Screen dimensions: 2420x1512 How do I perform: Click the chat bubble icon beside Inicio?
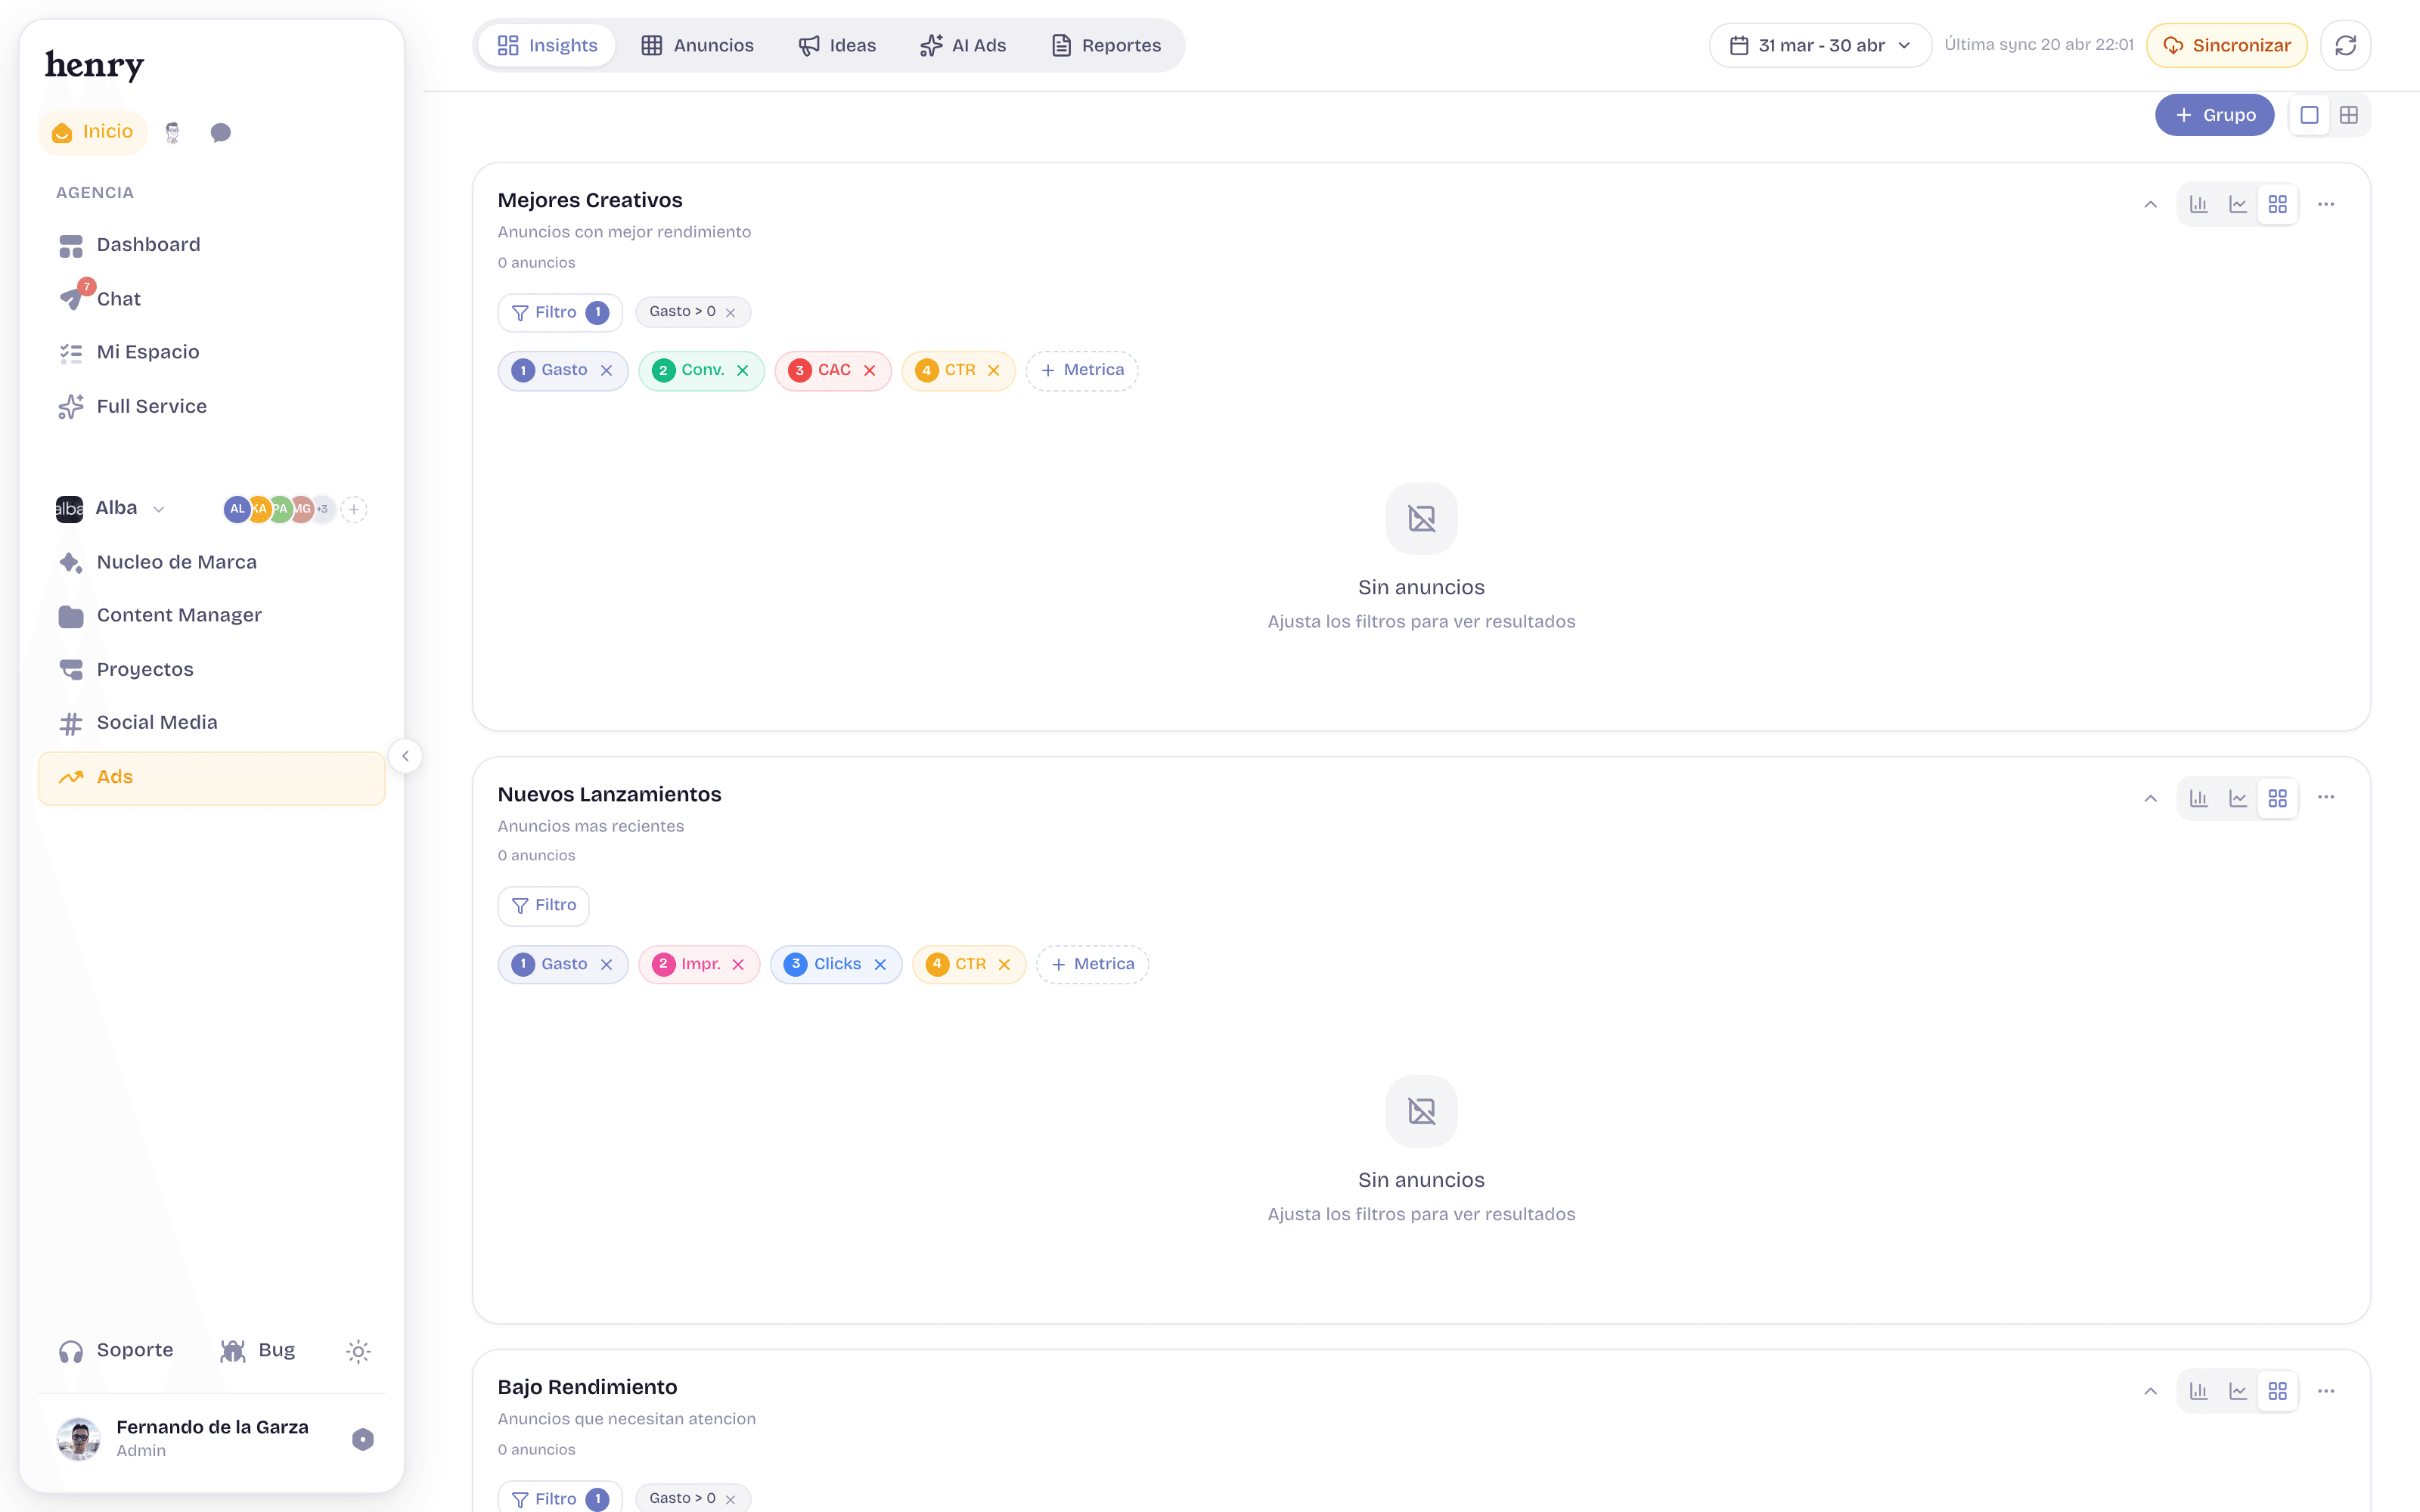[x=221, y=132]
